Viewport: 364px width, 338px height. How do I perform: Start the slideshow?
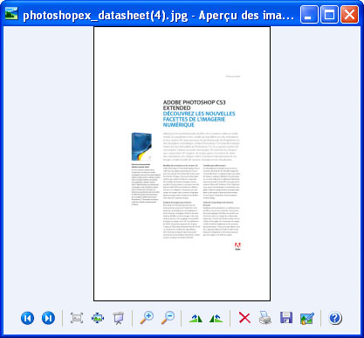coord(119,318)
